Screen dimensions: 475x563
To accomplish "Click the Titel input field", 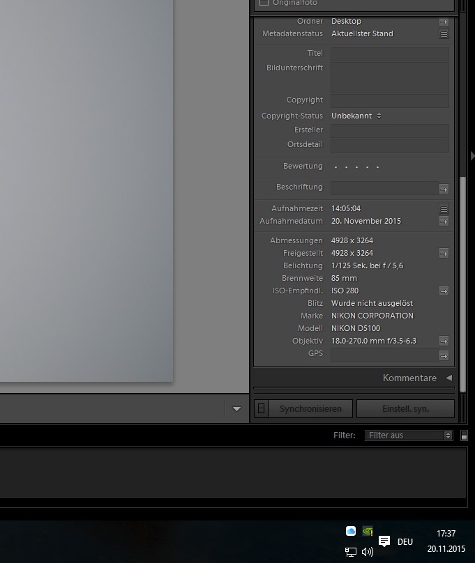I will pos(390,54).
